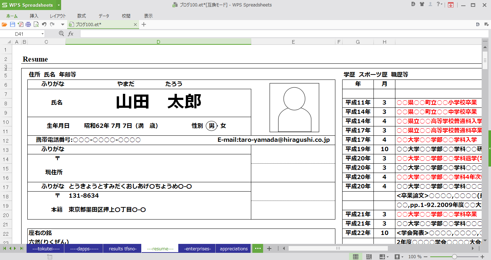Click the Redo arrow icon
491x260 pixels.
coord(52,24)
